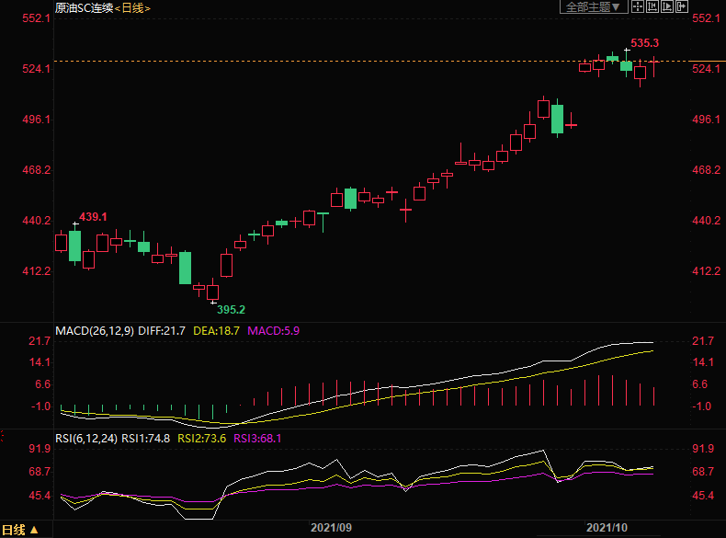Click the 439.1 price annotation
The image size is (726, 538).
pos(93,216)
